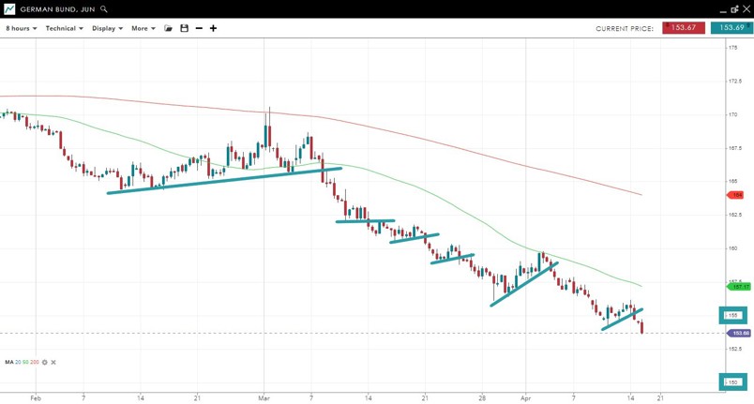Click the red sell price 153.67
Image resolution: width=754 pixels, height=404 pixels.
[x=684, y=28]
